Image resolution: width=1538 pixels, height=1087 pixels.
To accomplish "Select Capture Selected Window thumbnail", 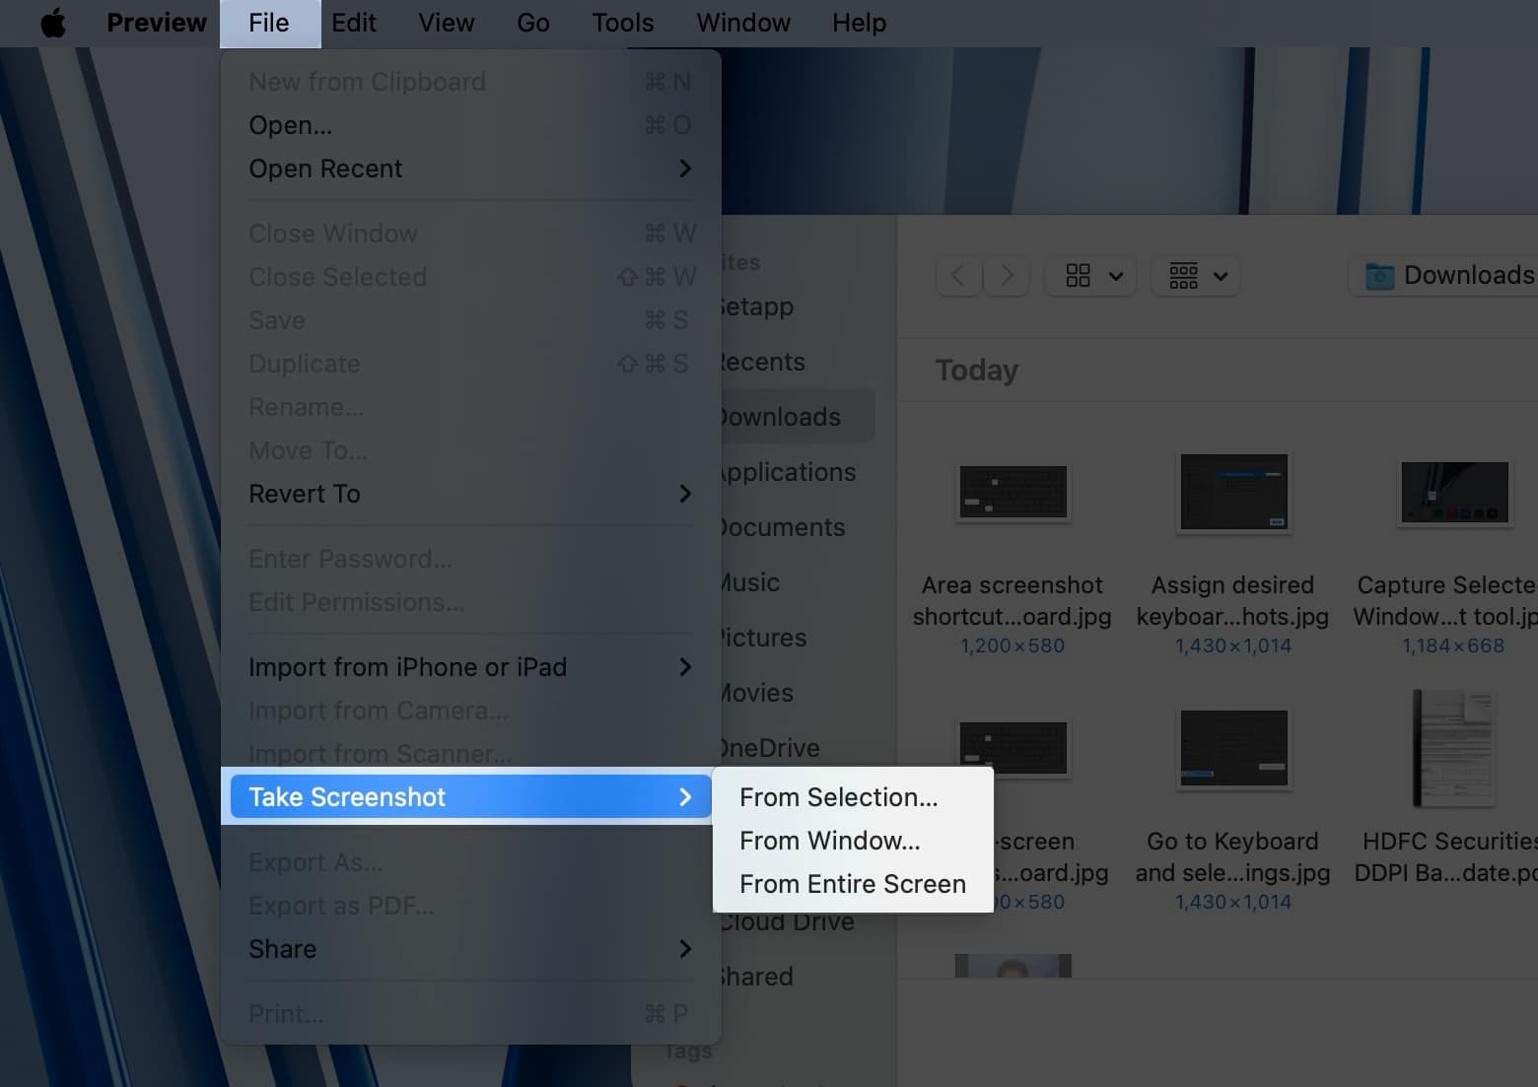I will (1455, 492).
